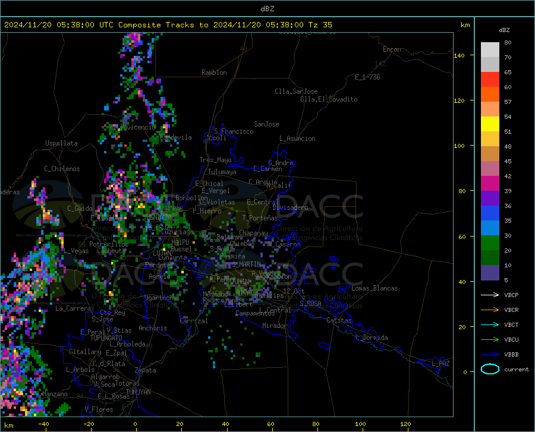Select the light gray 70 dBZ swatch
Screen dimensions: 535x432
click(490, 50)
